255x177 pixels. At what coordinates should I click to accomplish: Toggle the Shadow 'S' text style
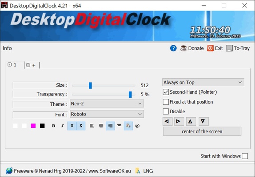[81, 126]
